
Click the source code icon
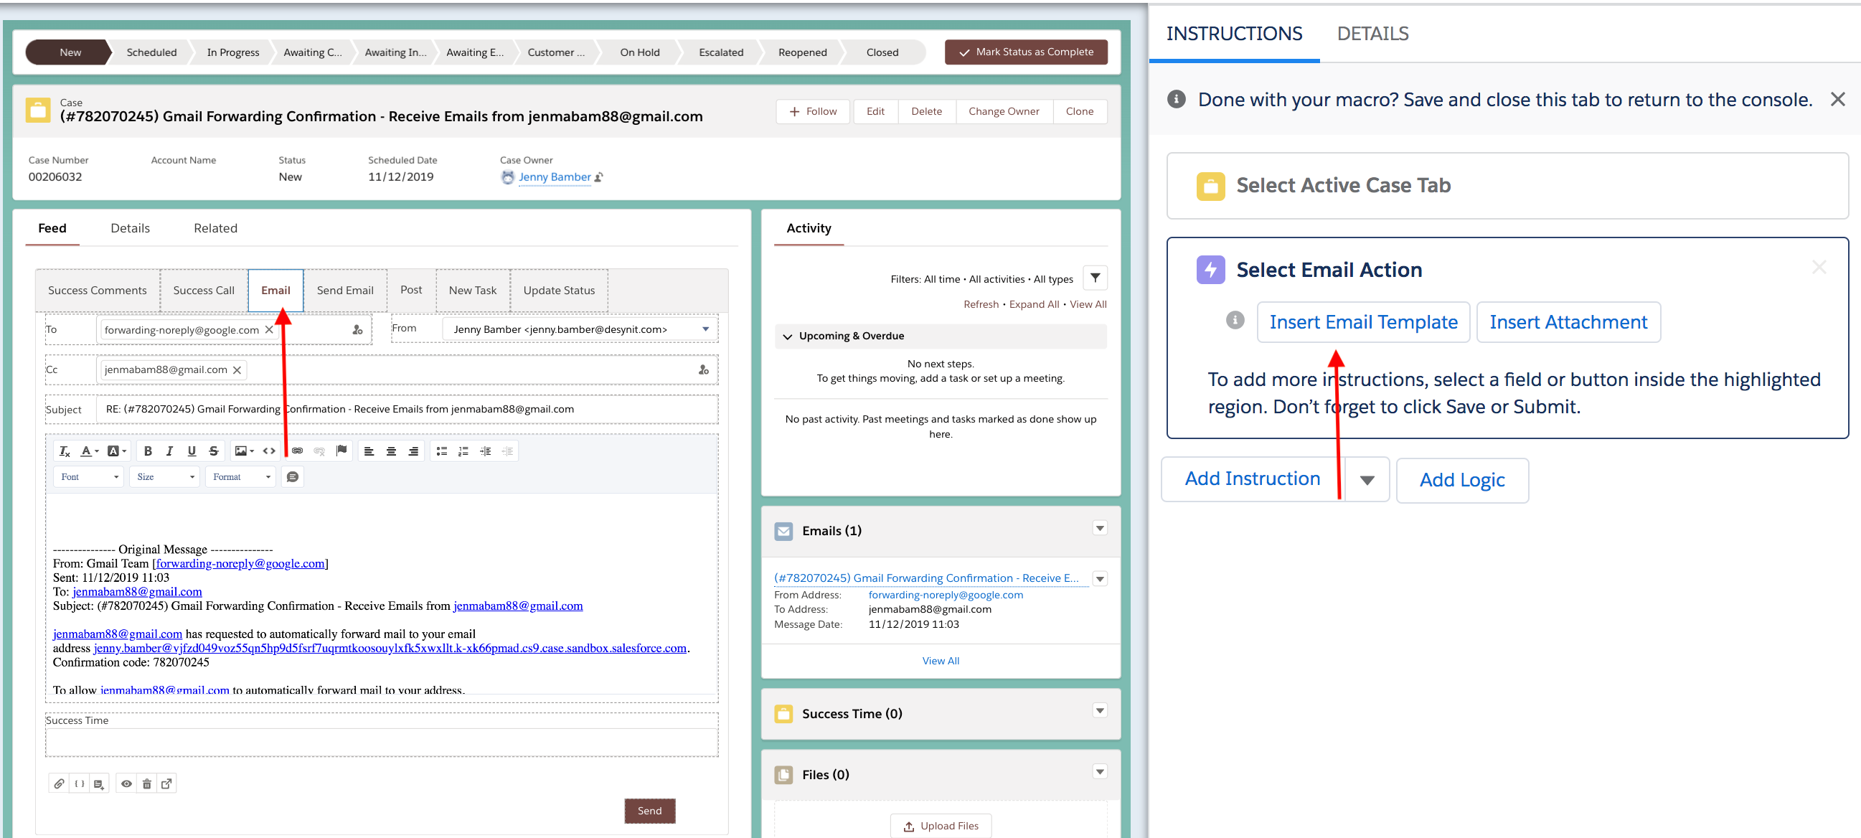[269, 451]
